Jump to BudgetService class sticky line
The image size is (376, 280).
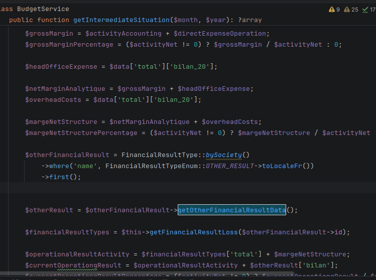(43, 9)
